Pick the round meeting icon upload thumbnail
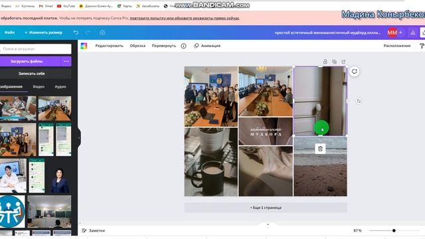The width and height of the screenshot is (425, 239). tap(12, 211)
